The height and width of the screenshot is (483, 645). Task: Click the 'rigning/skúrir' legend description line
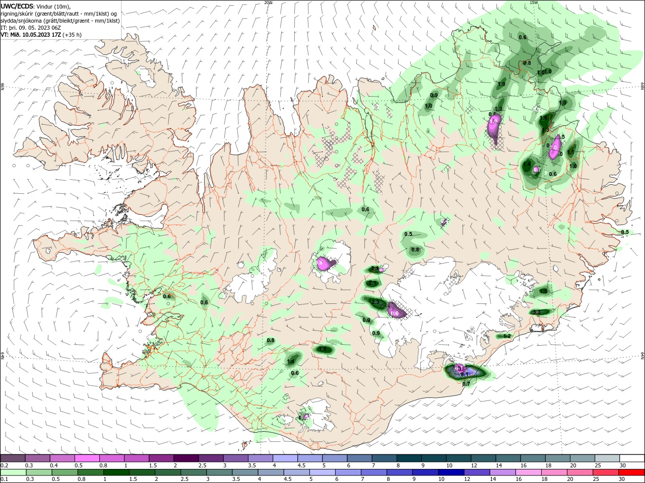pyautogui.click(x=59, y=14)
